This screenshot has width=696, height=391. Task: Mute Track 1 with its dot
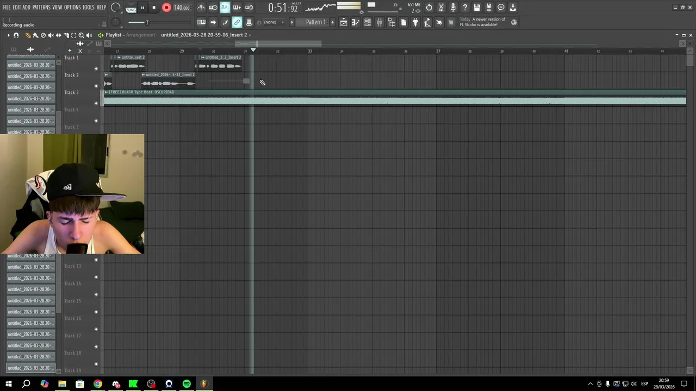[96, 68]
